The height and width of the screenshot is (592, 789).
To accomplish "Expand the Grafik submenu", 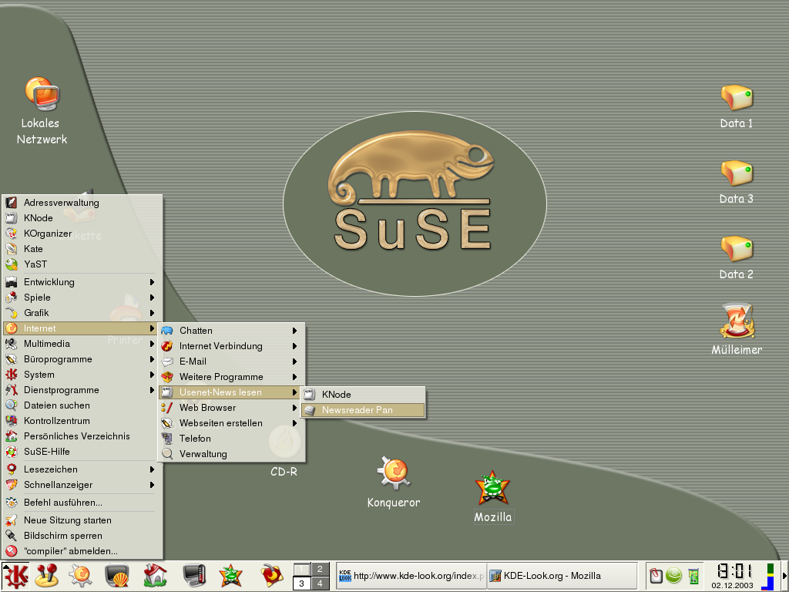I will [x=82, y=313].
